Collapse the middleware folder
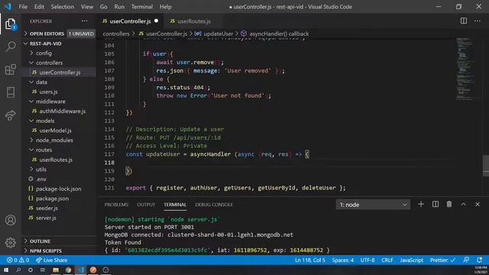The height and width of the screenshot is (275, 489). (x=59, y=102)
